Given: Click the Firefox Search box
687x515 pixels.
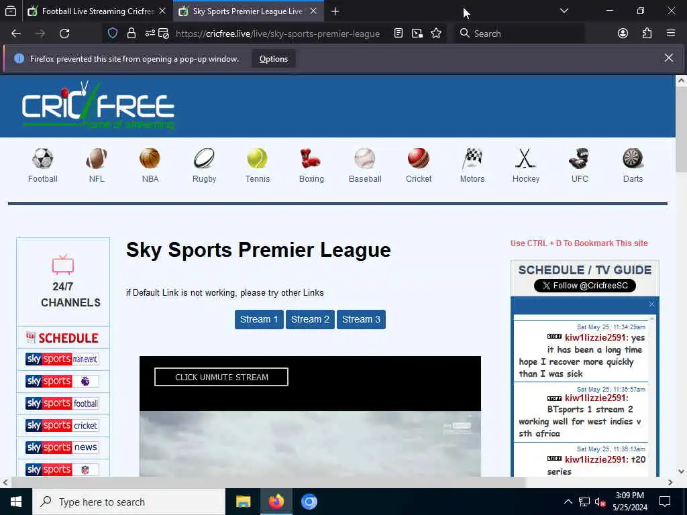Looking at the screenshot, I should pyautogui.click(x=520, y=34).
